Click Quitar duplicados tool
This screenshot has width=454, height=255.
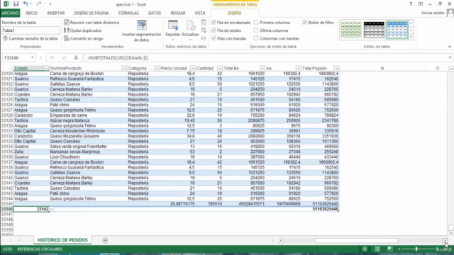83,30
